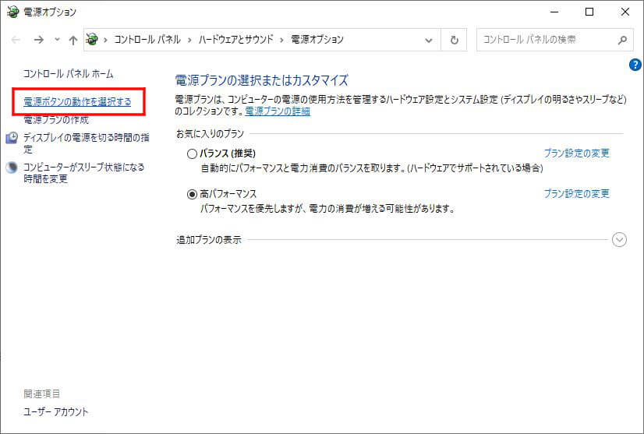Select コントロール パネル in the breadcrumb
Screen dimensions: 644x434
coord(147,40)
